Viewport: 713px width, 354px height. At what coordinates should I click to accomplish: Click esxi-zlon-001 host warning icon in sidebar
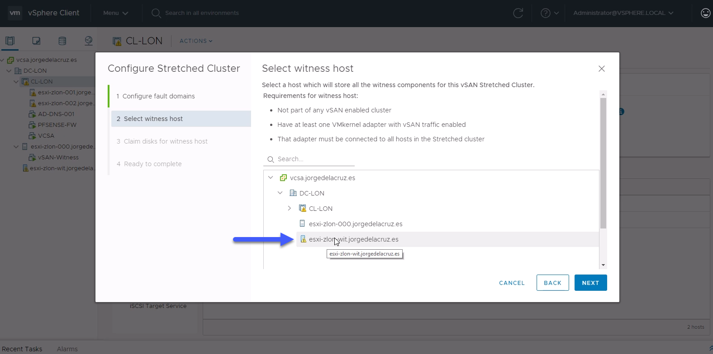click(x=33, y=92)
